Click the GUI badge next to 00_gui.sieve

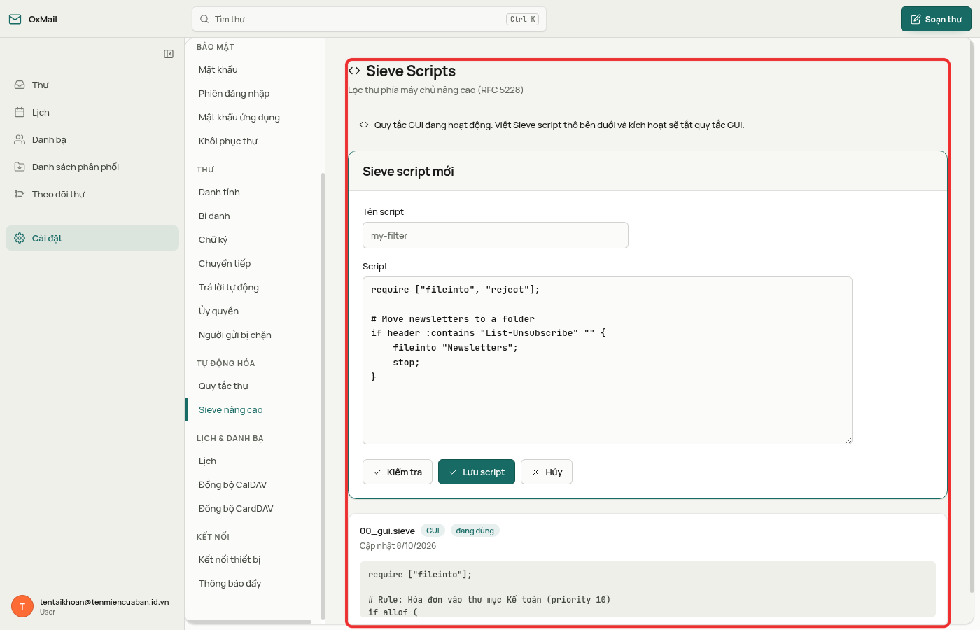433,531
